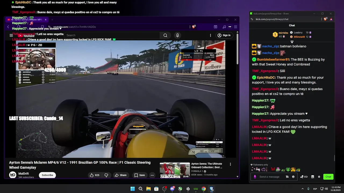Open the channel points infinity icon
This screenshot has height=193, width=344.
[304, 177]
